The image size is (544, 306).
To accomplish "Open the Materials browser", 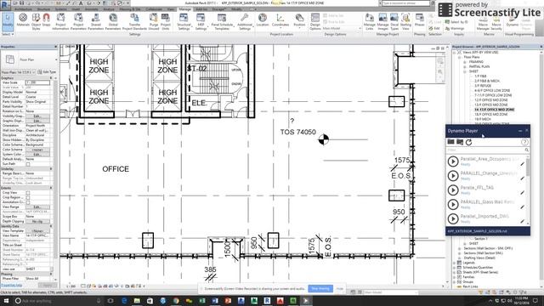I will coord(23,20).
